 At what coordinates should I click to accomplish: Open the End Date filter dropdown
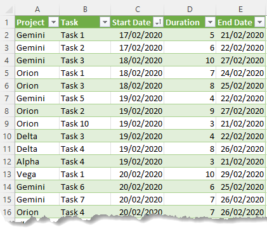click(x=260, y=22)
